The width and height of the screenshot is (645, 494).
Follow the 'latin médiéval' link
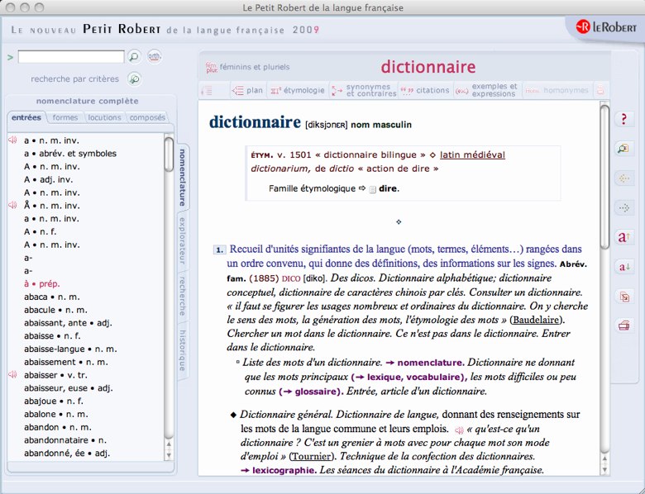(x=472, y=155)
